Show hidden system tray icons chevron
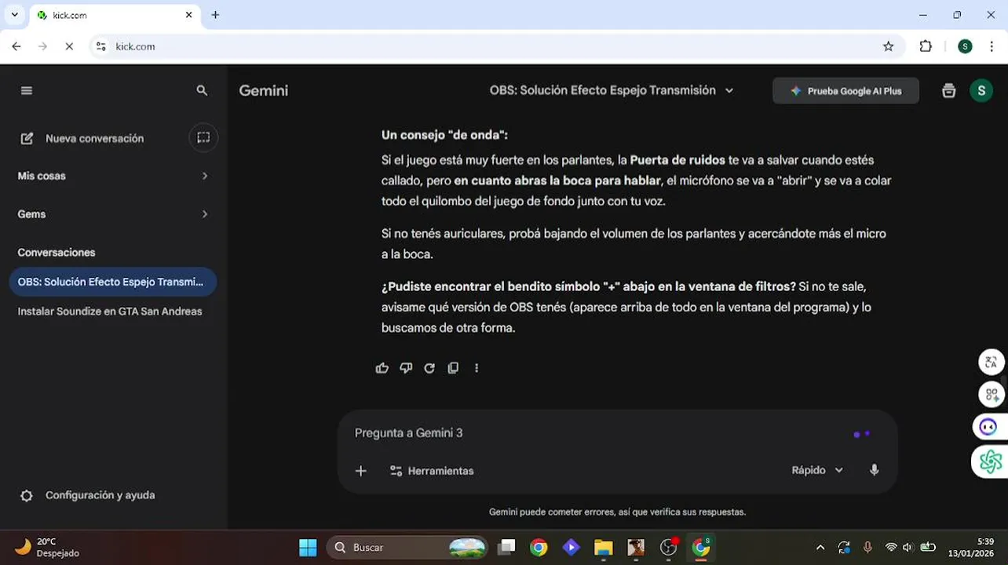 coord(820,547)
